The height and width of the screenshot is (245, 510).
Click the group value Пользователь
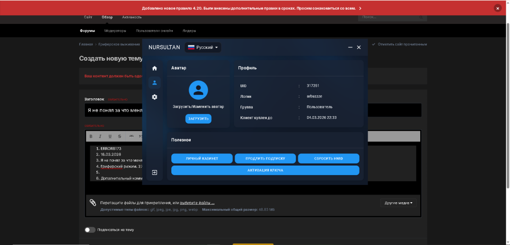tap(319, 107)
